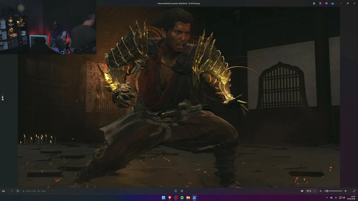Restore down the Photos window
Viewport: 358px width, 201px height.
click(348, 3)
